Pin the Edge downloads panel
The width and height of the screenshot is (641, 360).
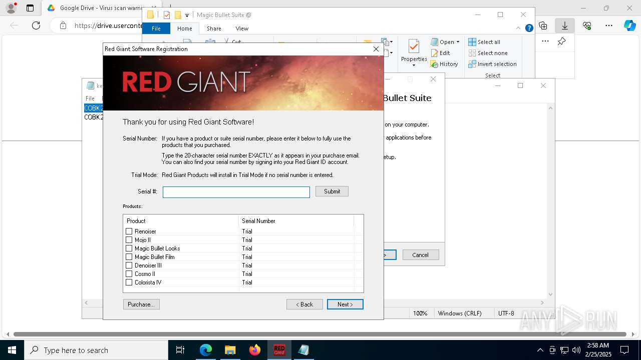562,41
